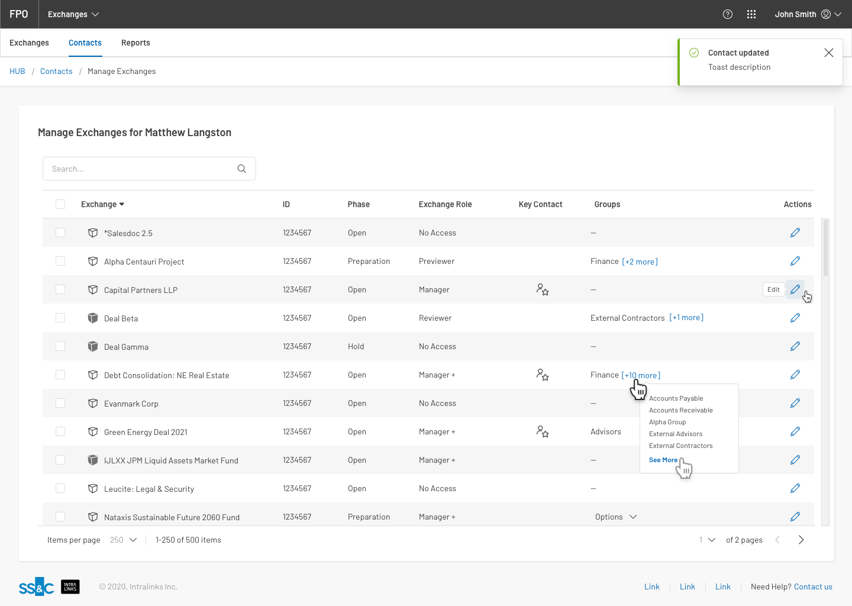This screenshot has height=606, width=852.
Task: Toggle the select-all header checkbox
Action: click(x=60, y=204)
